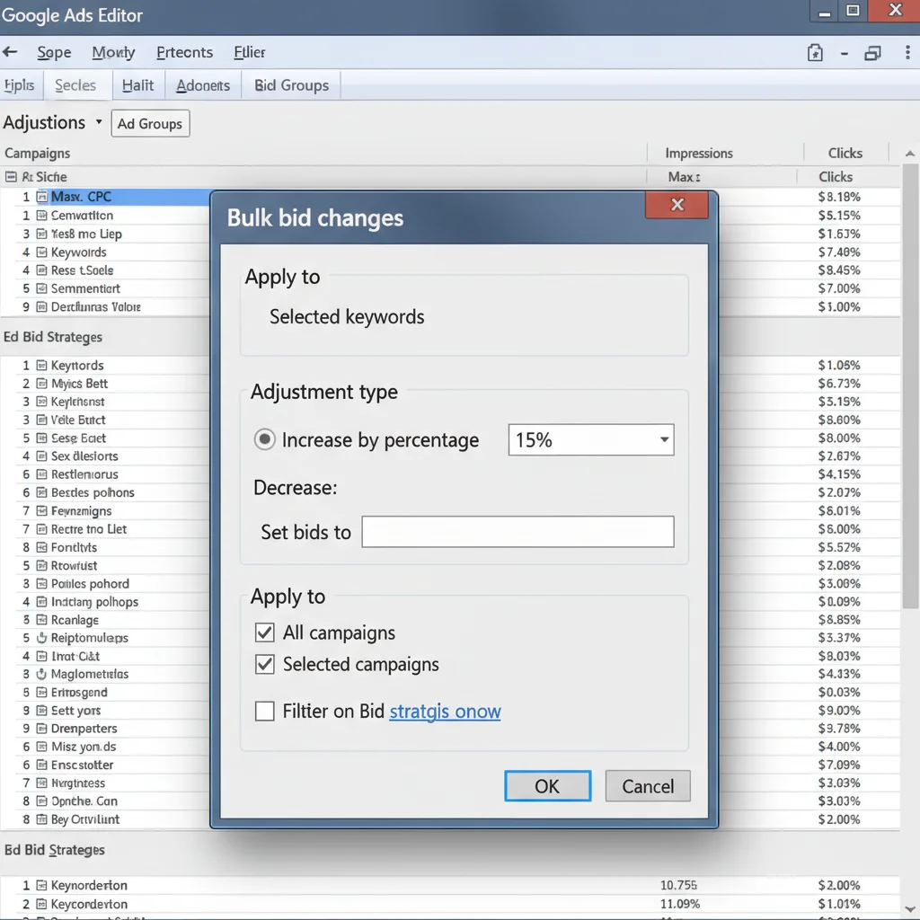The image size is (920, 920).
Task: Click the scrollbar up arrow
Action: click(x=909, y=154)
